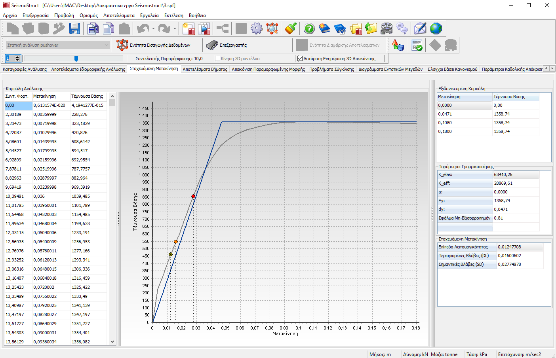The width and height of the screenshot is (556, 358).
Task: Open the Στατική ανάλυση pushover dropdown
Action: (106, 45)
